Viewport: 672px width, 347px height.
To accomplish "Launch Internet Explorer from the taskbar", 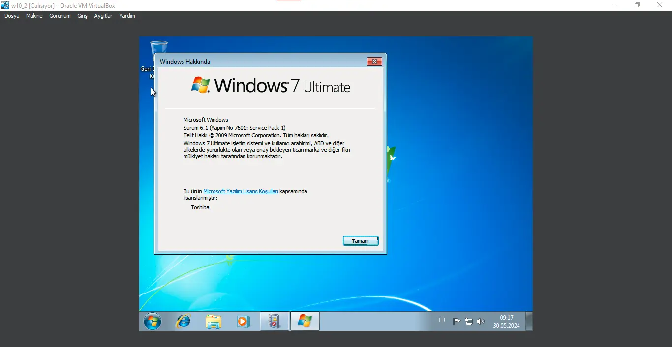I will (x=183, y=321).
